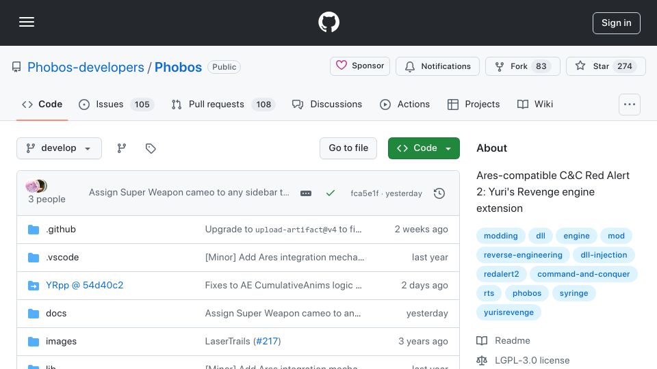Click the Sponsor heart button
Viewport: 657px width, 369px height.
click(360, 66)
